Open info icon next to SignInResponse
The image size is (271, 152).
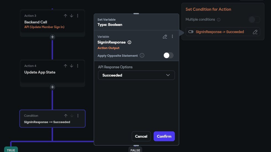coord(129,42)
